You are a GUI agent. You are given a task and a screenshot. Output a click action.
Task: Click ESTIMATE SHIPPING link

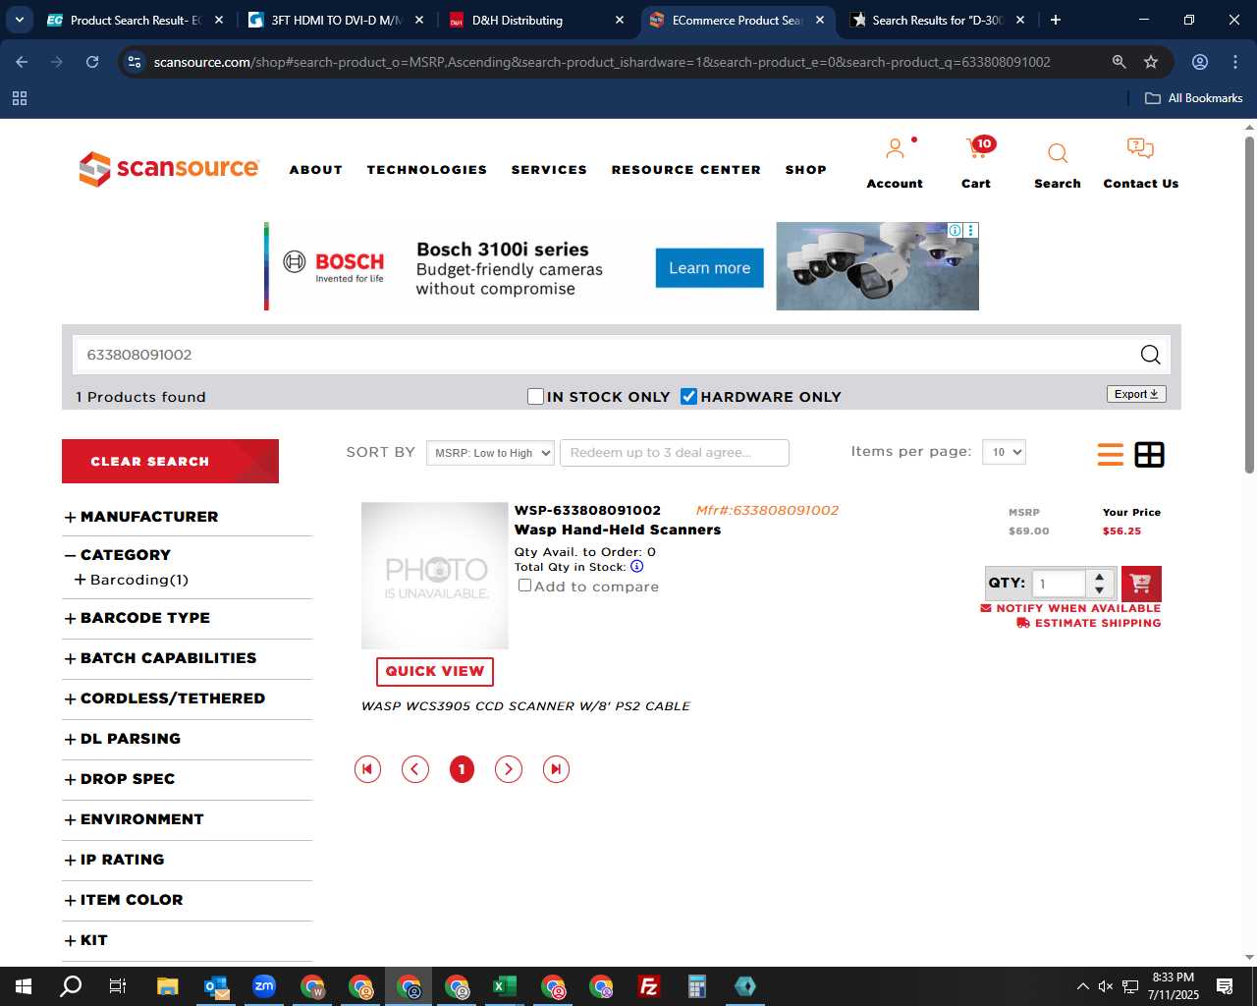point(1089,623)
